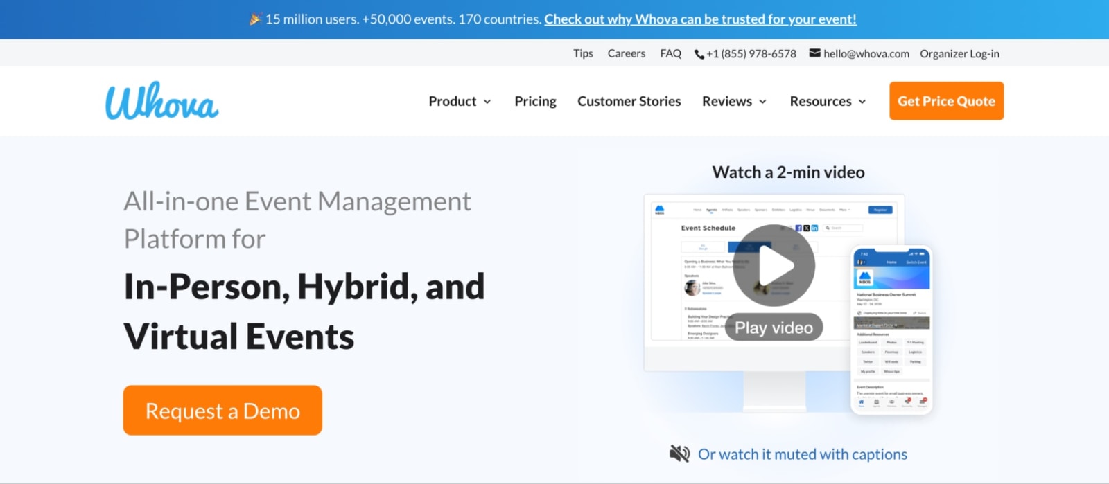Viewport: 1109px width, 484px height.
Task: Click the hello@whova.com email link
Action: [x=866, y=53]
